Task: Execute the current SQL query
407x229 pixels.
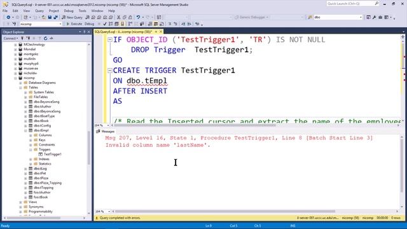Action: click(74, 24)
